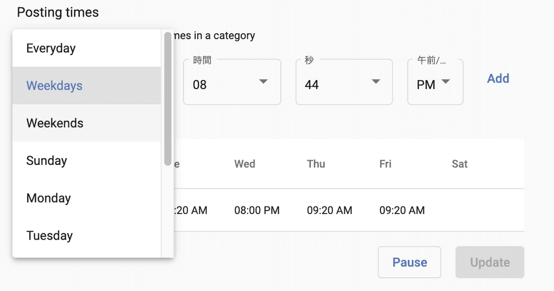This screenshot has width=554, height=291.
Task: Select the 08:00 PM entry under Wed
Action: tap(257, 210)
